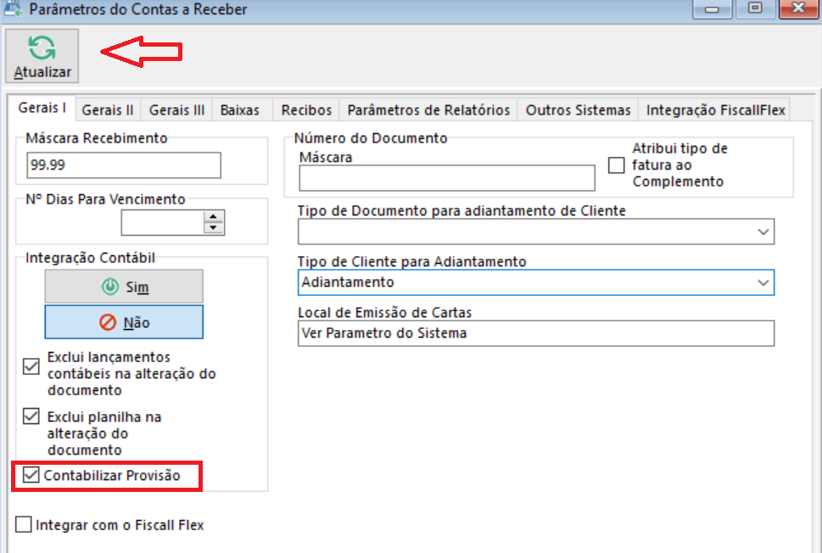Toggle Exclui lançamentos contábeis checkbox

point(31,366)
